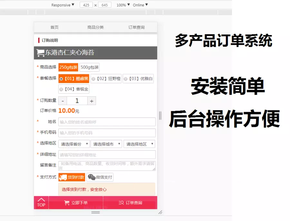
Task: Open the 100% zoom dropdown
Action: tap(123, 5)
